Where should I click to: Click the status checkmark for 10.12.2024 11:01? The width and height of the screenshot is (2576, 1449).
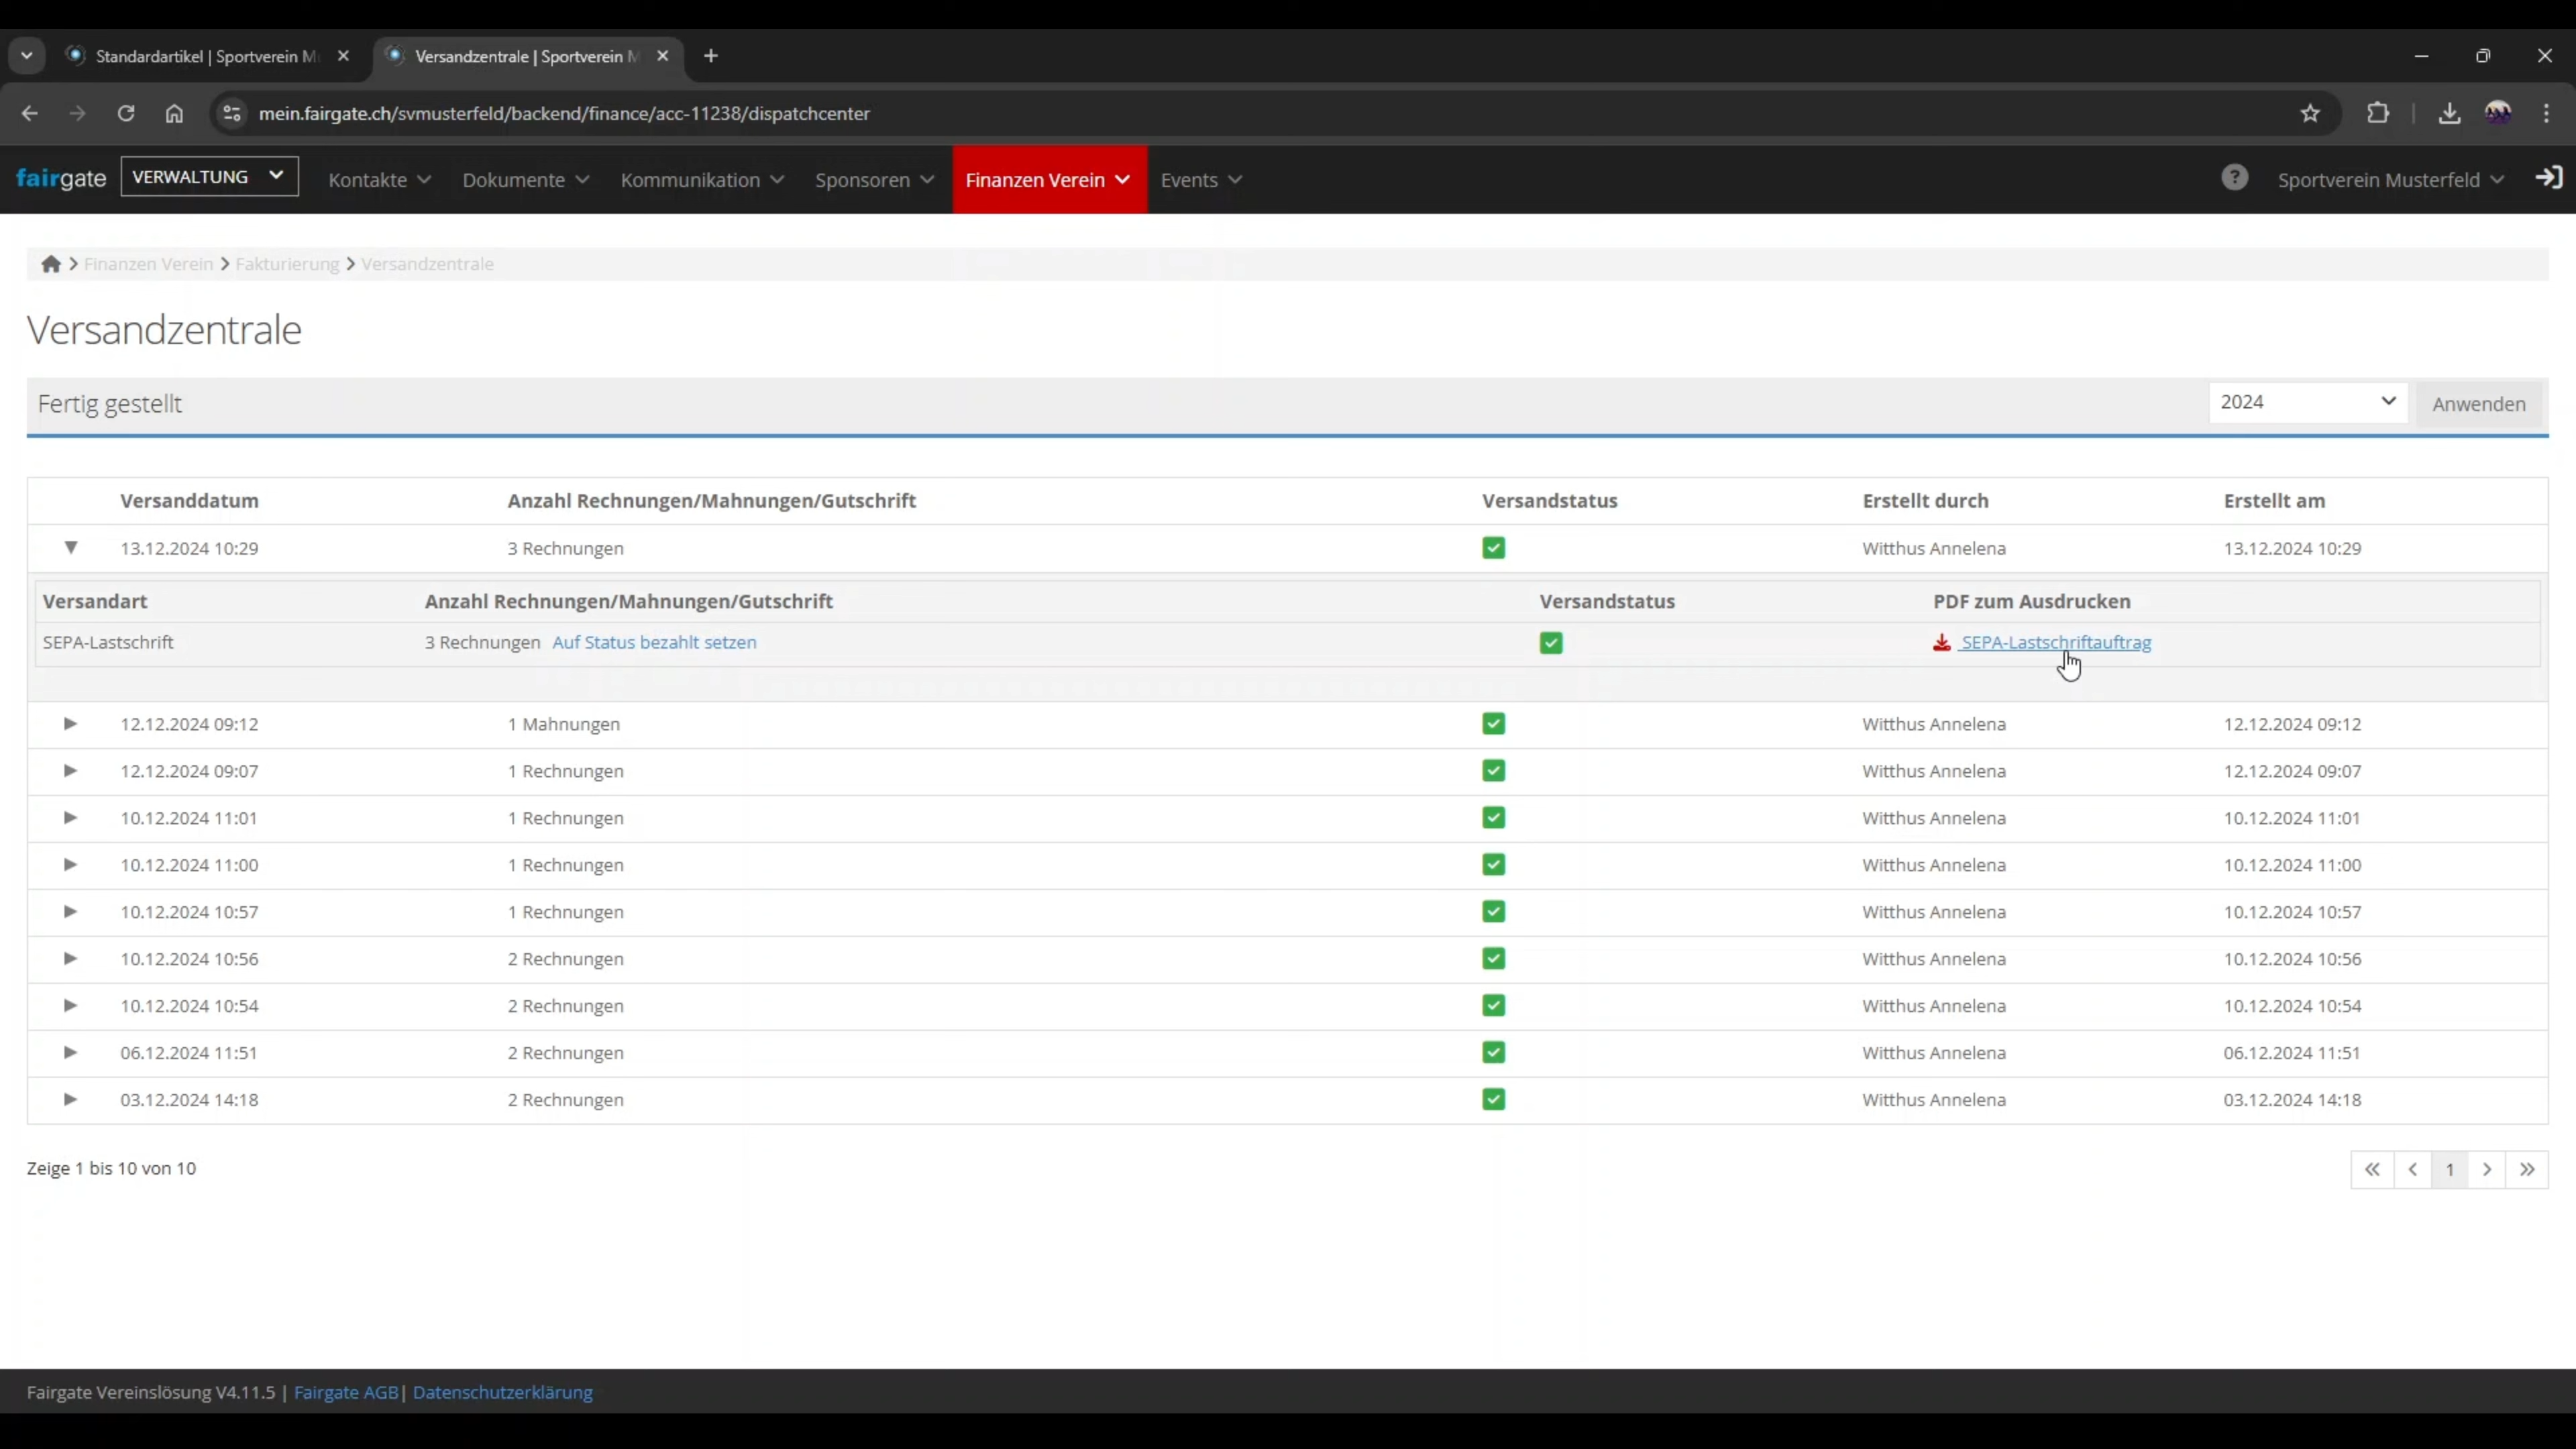coord(1494,818)
